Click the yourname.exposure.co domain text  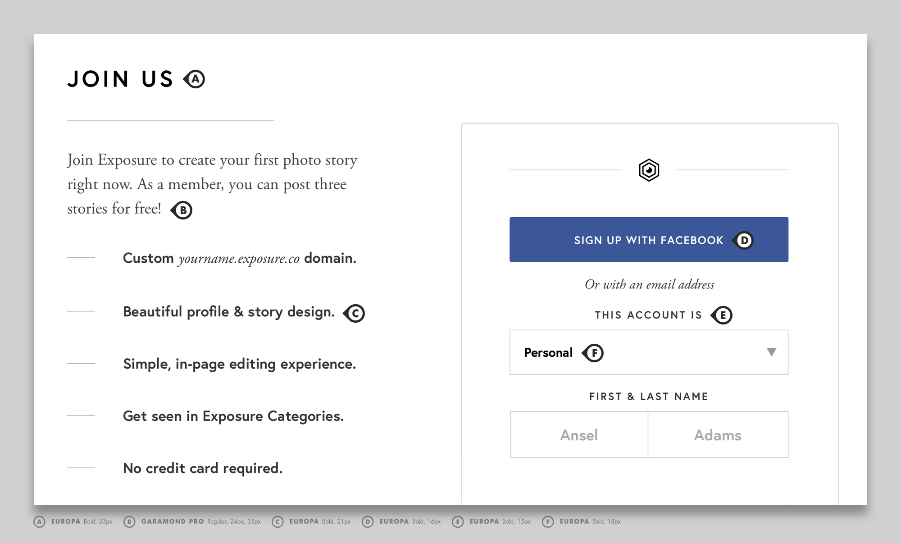point(239,259)
